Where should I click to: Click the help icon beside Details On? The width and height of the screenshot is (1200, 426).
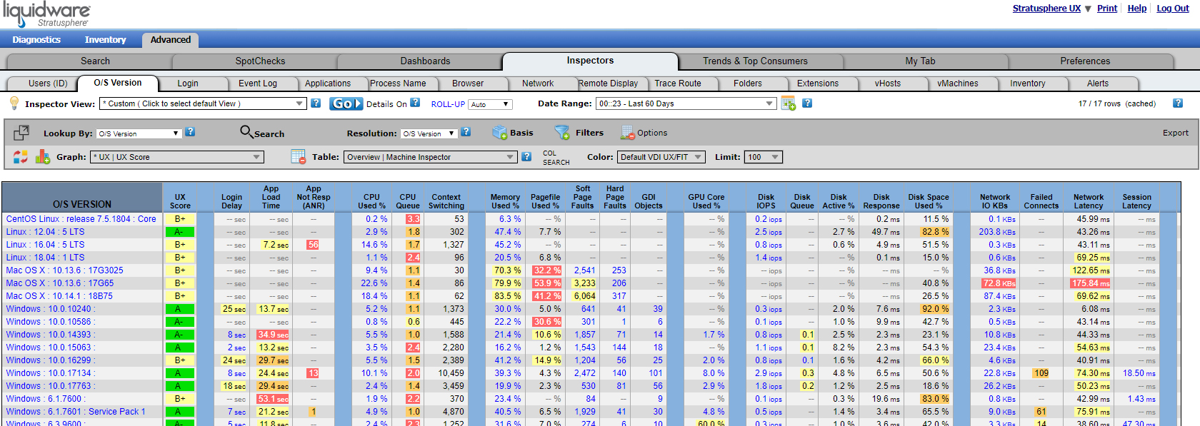pyautogui.click(x=415, y=103)
